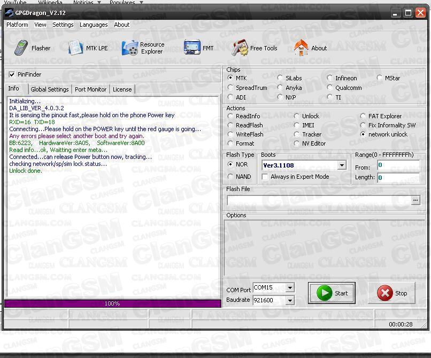This screenshot has height=358, width=431.
Task: Open Noticias bookmark menu in browser behind
Action: [87, 2]
